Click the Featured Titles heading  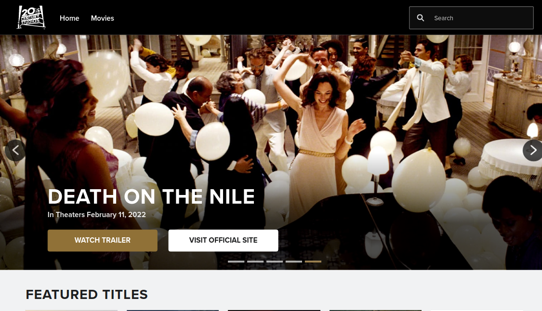tap(87, 295)
